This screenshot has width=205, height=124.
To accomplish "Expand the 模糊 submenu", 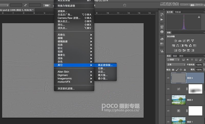I will [74, 38].
